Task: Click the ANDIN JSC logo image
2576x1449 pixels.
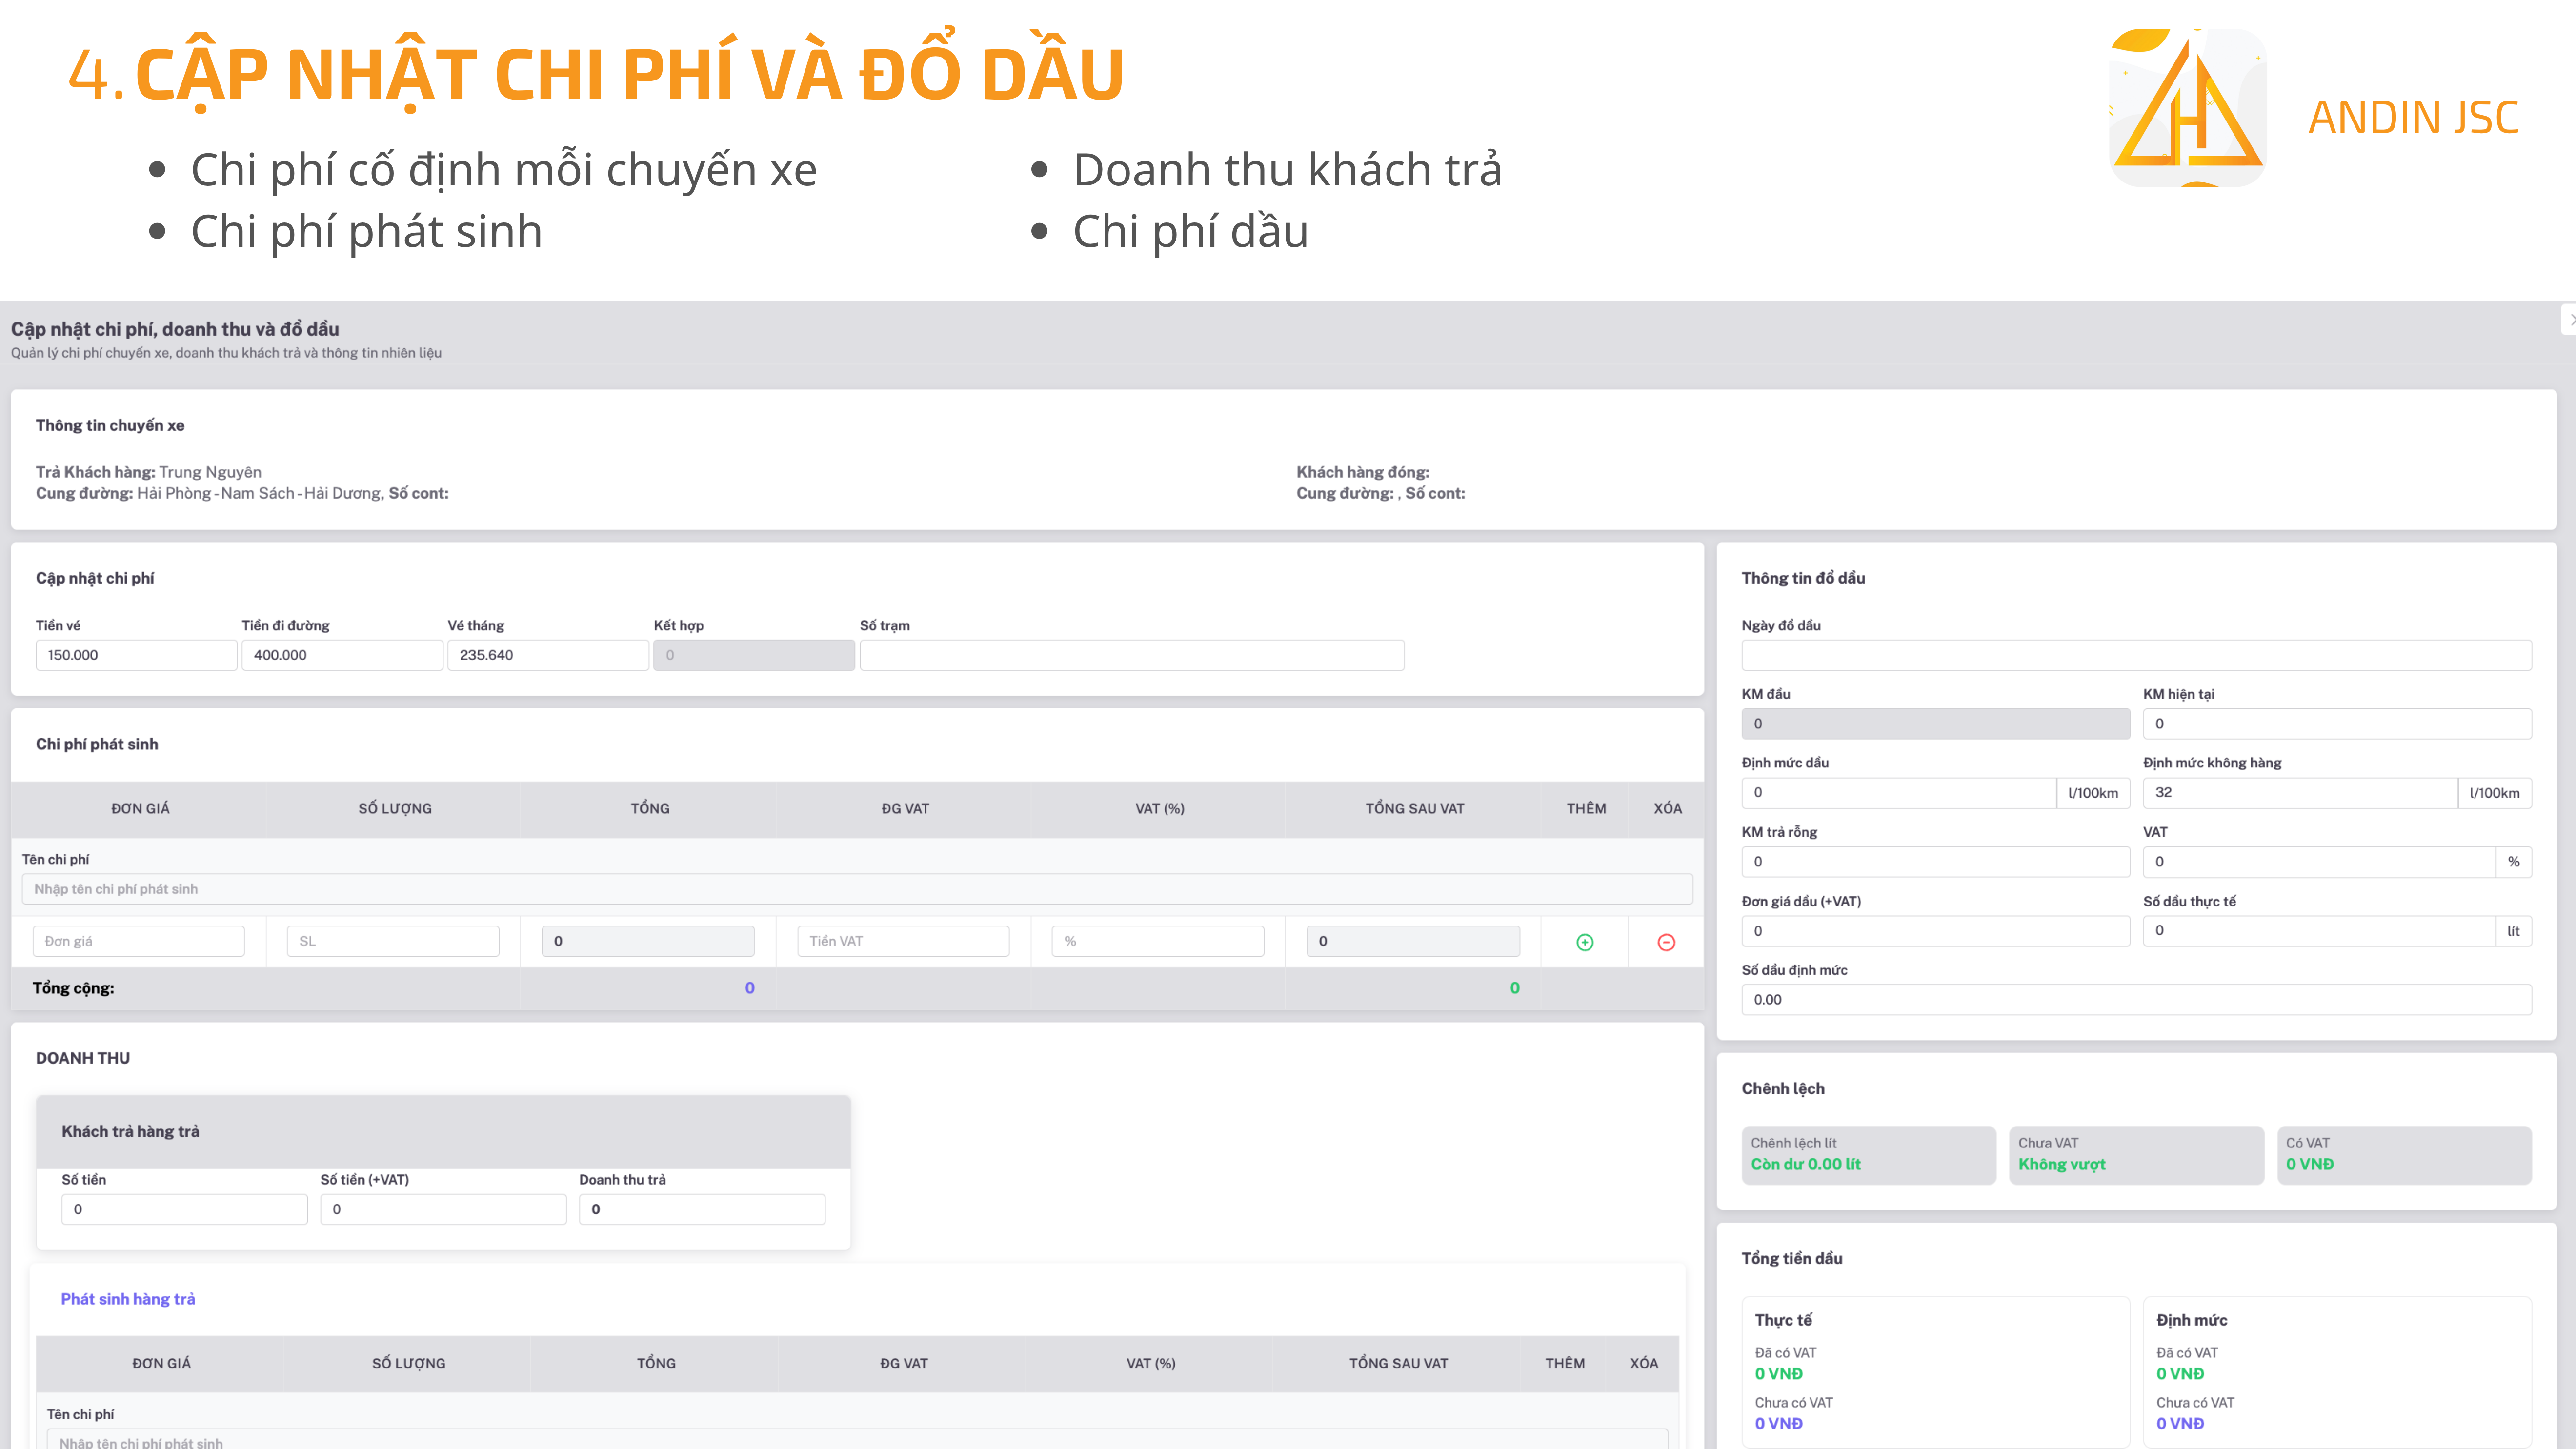Action: [x=2187, y=107]
